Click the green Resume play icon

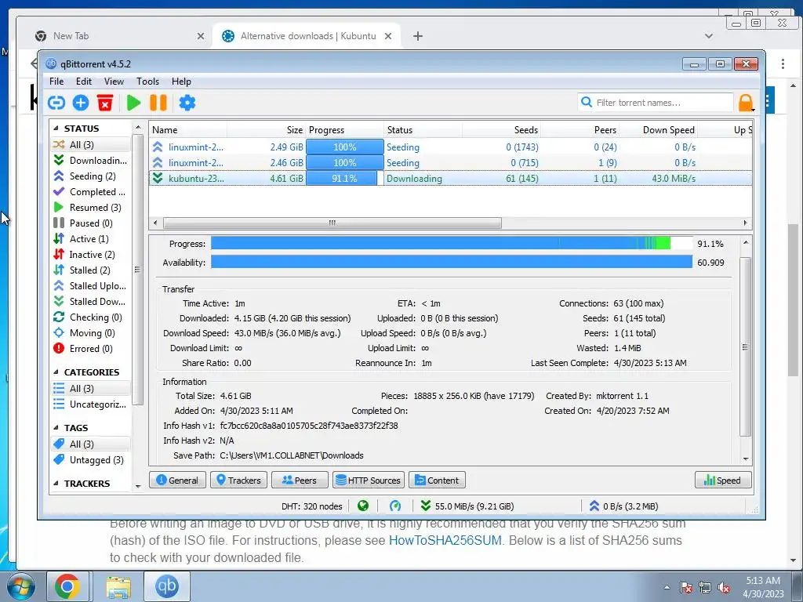[x=133, y=103]
